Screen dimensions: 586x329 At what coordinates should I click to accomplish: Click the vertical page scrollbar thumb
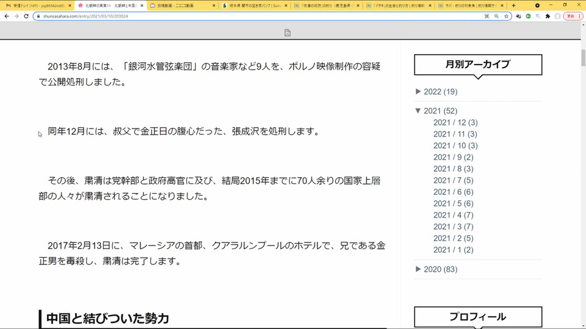[583, 58]
